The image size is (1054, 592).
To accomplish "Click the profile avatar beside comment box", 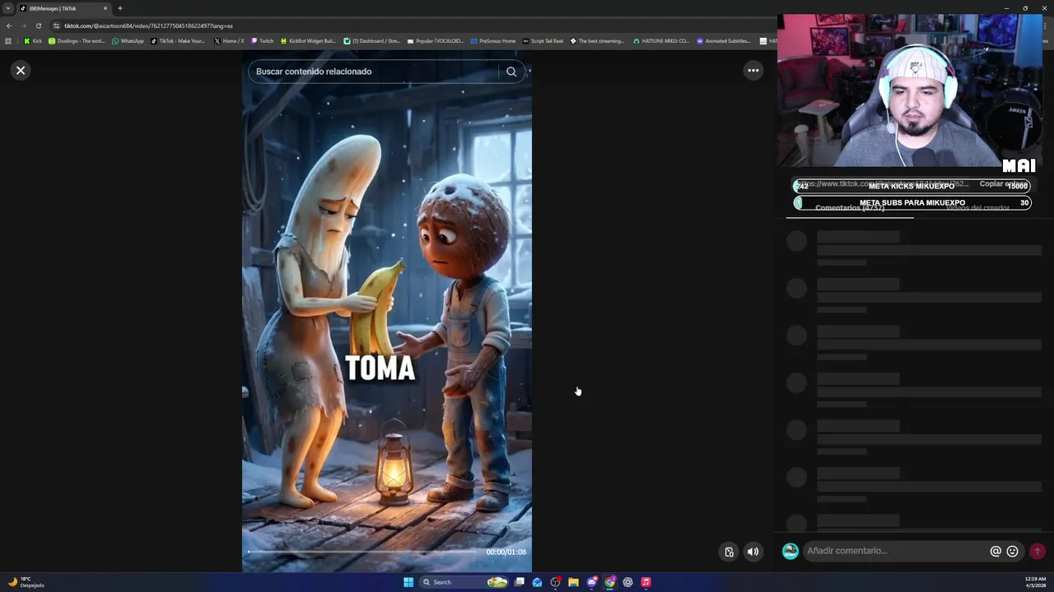I will 790,551.
